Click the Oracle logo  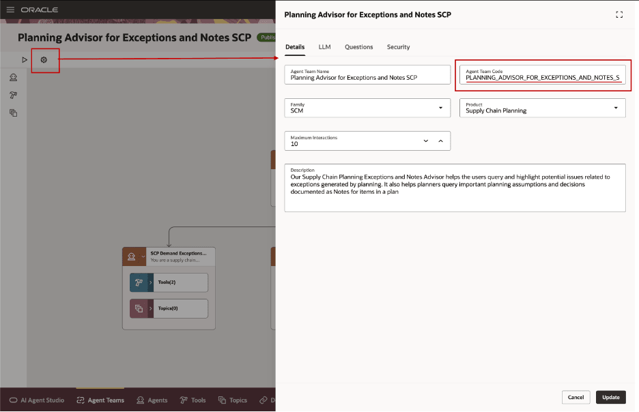click(x=40, y=10)
